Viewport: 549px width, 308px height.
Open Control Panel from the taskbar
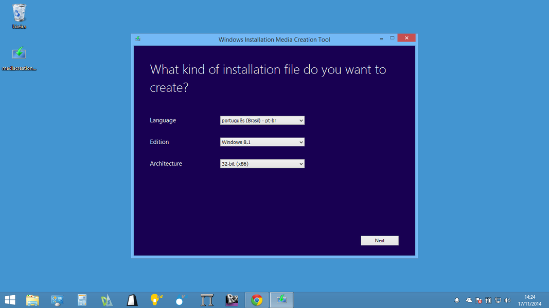tap(57, 300)
